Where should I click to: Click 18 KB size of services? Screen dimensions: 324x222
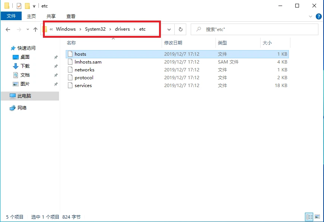click(x=281, y=86)
